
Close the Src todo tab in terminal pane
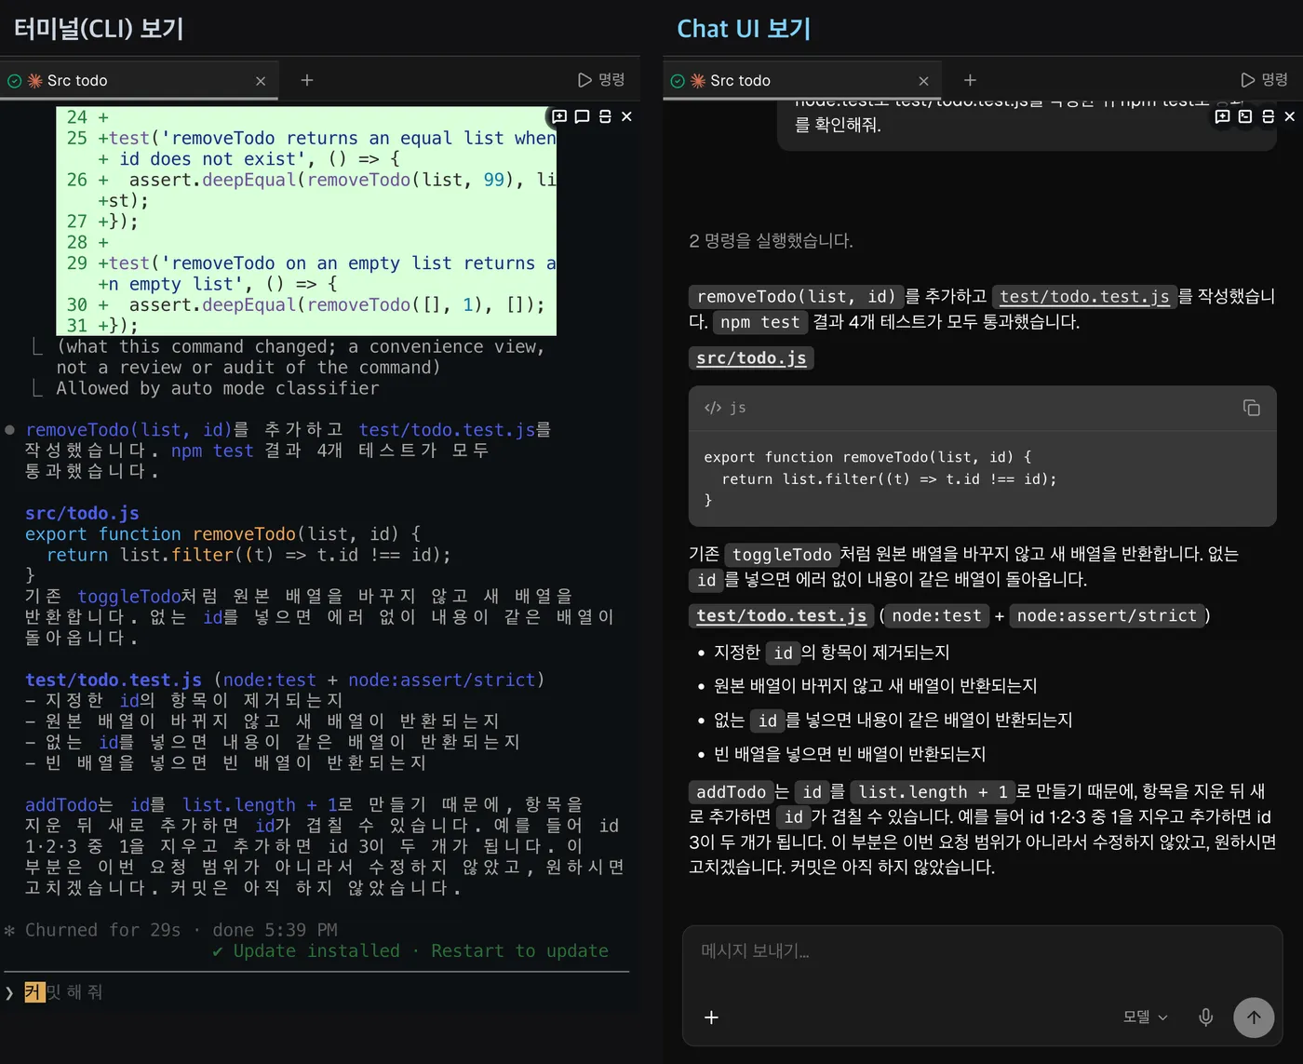[x=261, y=81]
